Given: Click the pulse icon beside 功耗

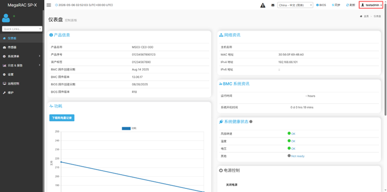Looking at the screenshot, I should [x=51, y=106].
